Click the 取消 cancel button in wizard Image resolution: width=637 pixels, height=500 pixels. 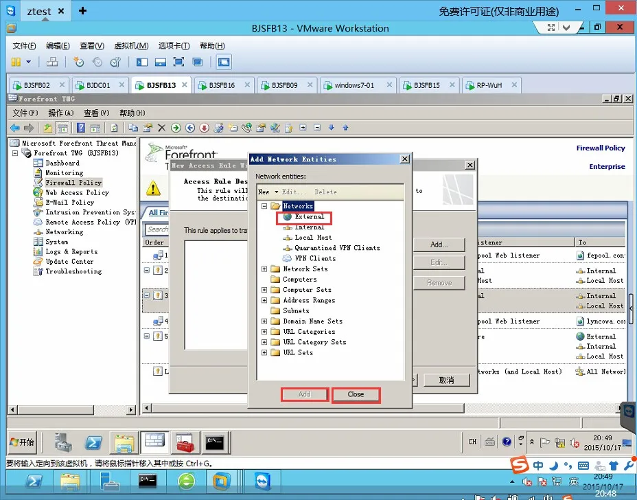pyautogui.click(x=446, y=380)
